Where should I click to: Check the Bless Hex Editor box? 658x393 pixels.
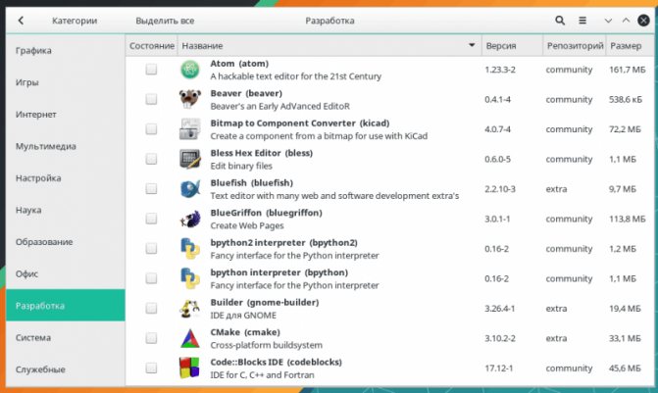(151, 159)
